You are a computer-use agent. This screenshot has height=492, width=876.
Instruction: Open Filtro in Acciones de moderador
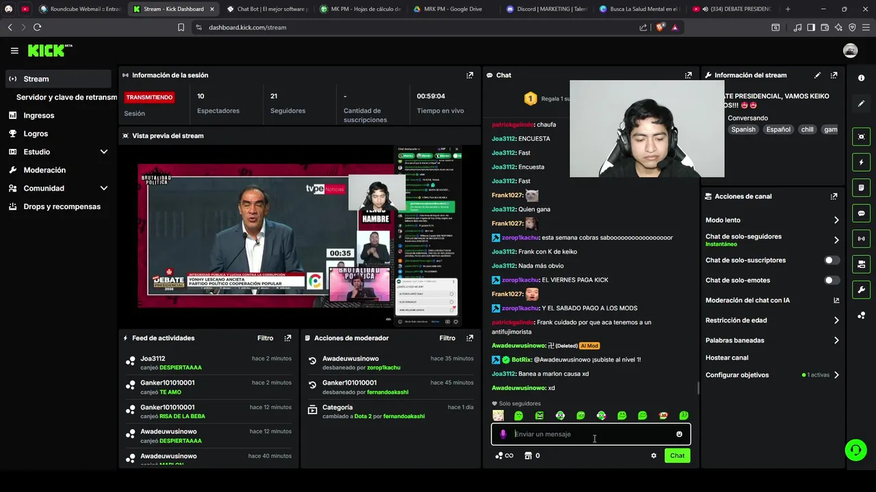click(448, 338)
